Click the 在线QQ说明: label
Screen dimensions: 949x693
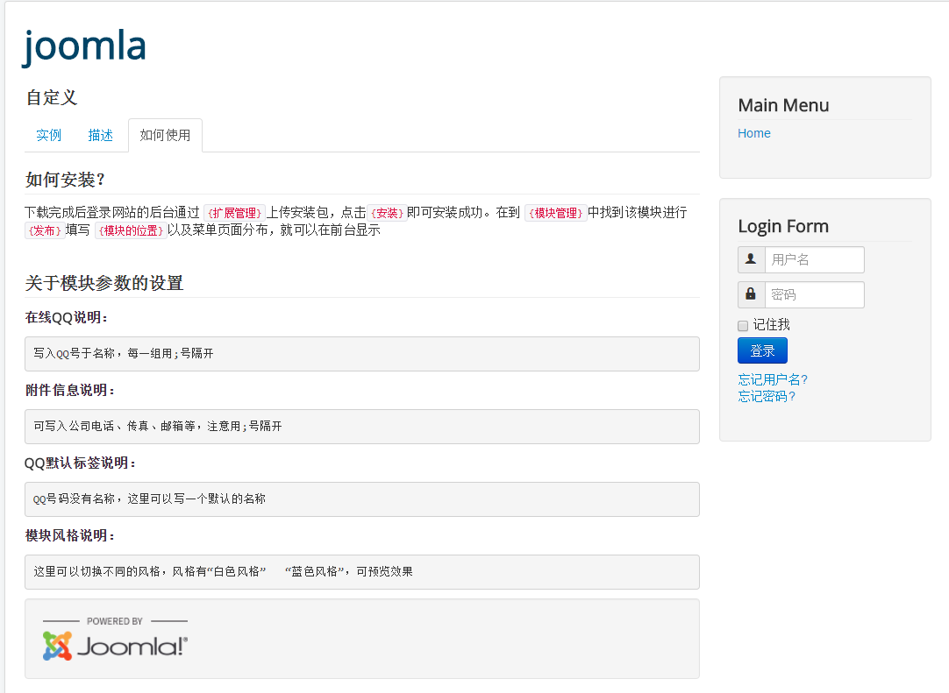67,317
